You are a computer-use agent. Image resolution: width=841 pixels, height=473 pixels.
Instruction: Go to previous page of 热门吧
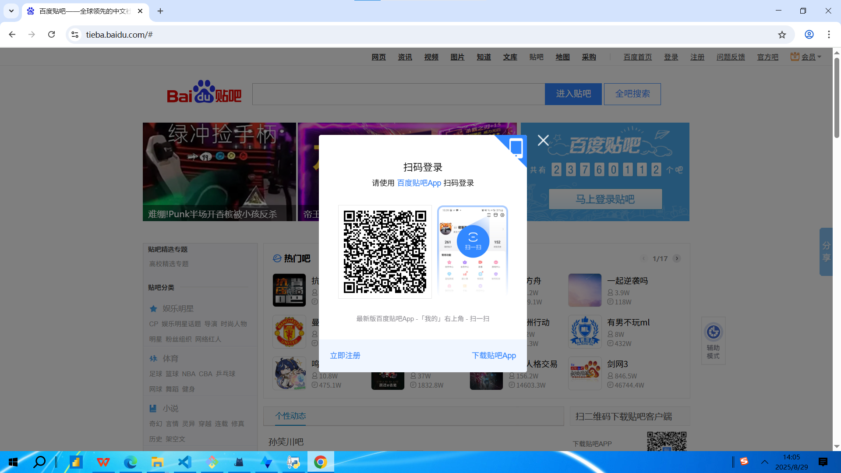coord(643,258)
